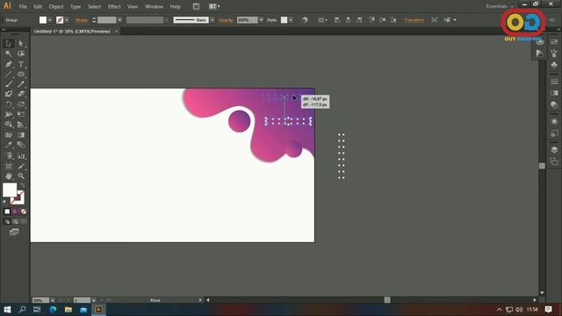Select the Zoom tool

coord(21,176)
